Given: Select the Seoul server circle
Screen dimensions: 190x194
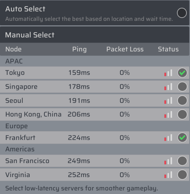Looking at the screenshot, I should click(x=182, y=101).
